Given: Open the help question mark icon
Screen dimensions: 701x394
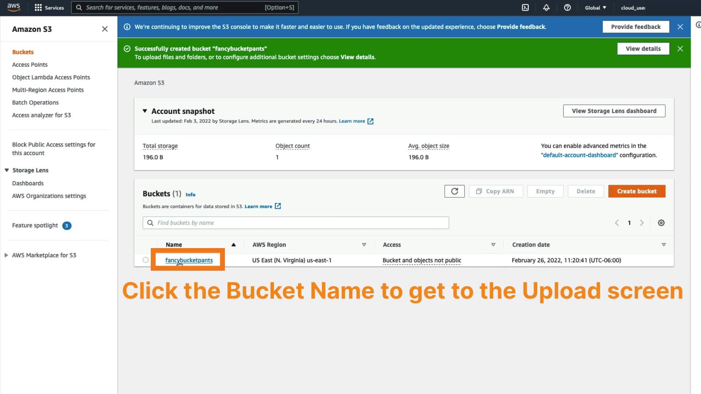Looking at the screenshot, I should [x=567, y=8].
